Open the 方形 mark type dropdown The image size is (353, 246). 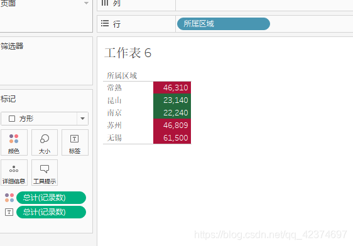[x=45, y=119]
